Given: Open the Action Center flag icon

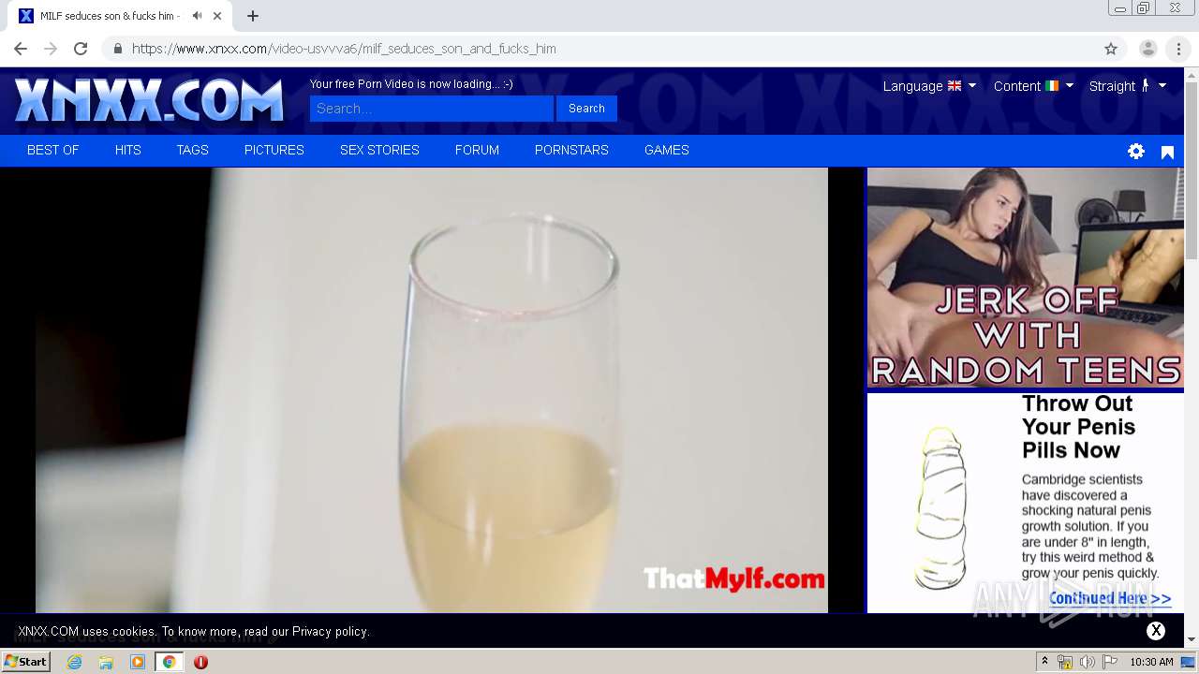Looking at the screenshot, I should 1110,662.
